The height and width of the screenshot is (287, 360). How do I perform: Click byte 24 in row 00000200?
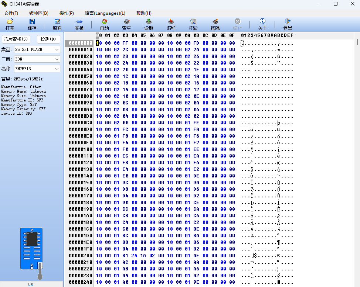tap(134, 256)
